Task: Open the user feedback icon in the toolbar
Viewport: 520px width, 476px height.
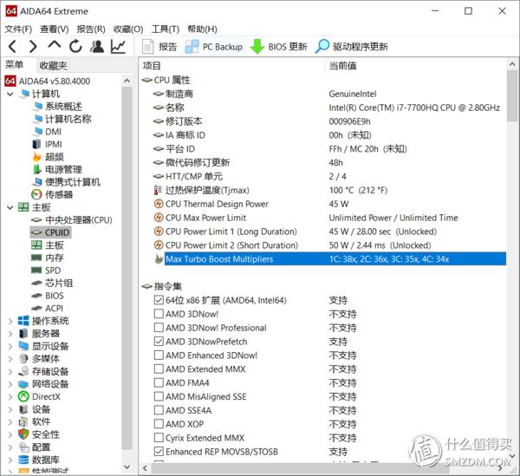Action: click(97, 47)
